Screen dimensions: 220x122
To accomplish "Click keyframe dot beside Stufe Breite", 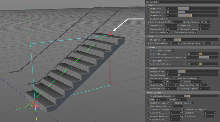I will point(149,9).
